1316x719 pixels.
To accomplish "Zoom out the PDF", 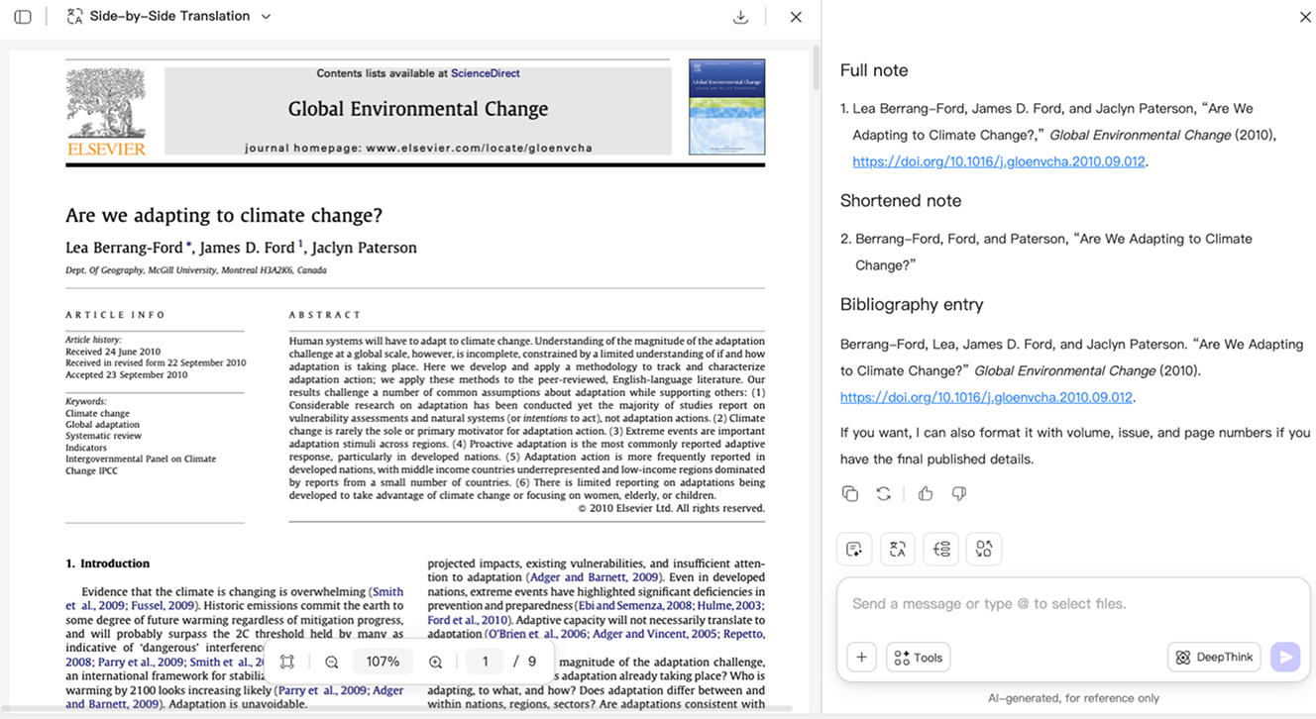I will 332,662.
